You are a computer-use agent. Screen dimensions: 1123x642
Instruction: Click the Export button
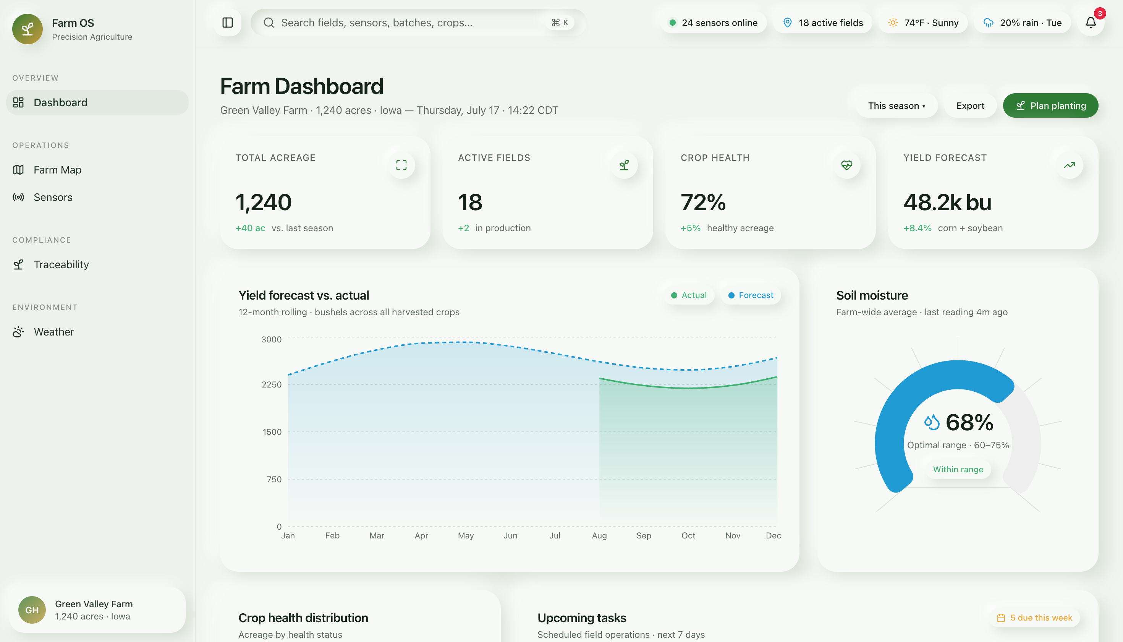tap(970, 106)
